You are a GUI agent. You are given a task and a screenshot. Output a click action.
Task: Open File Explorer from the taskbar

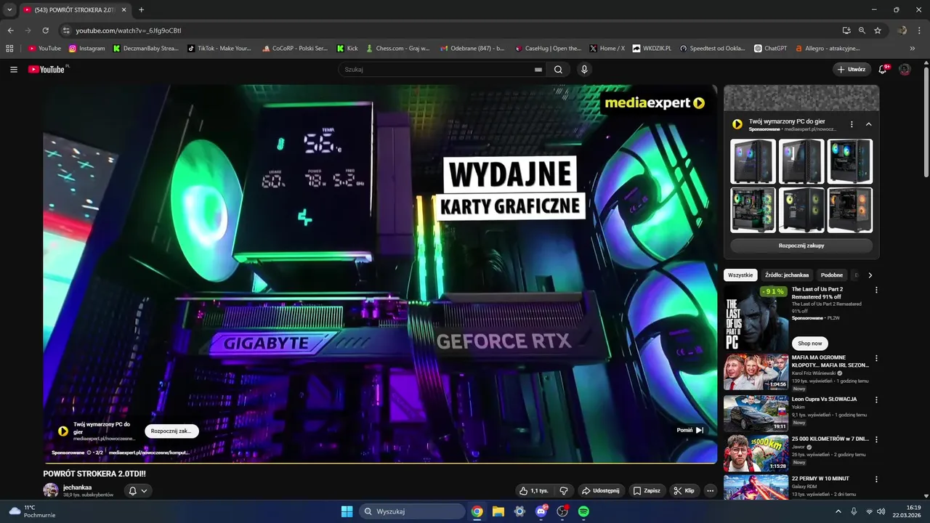click(x=498, y=511)
